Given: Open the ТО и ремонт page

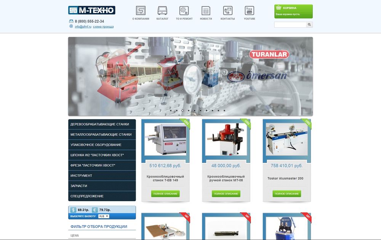Looking at the screenshot, I should pyautogui.click(x=184, y=13).
